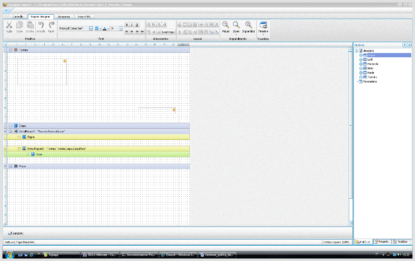The width and height of the screenshot is (415, 261).
Task: Click the Incolla (paste) icon
Action: [30, 25]
